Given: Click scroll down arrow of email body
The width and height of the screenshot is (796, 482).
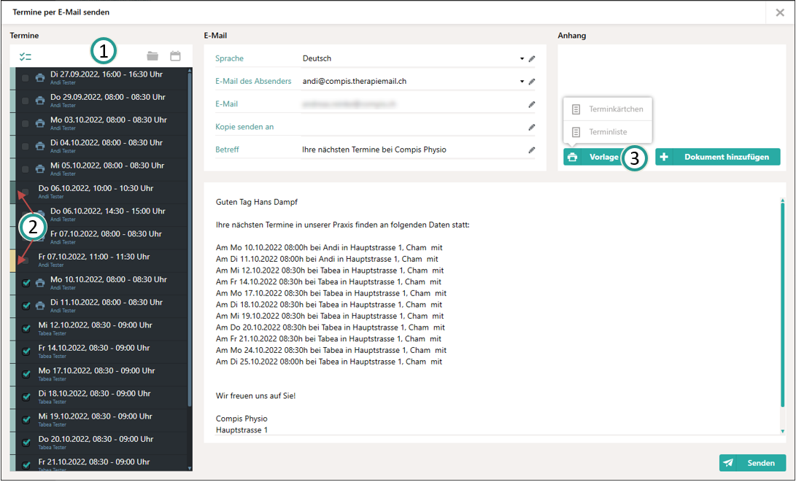Looking at the screenshot, I should click(x=782, y=431).
